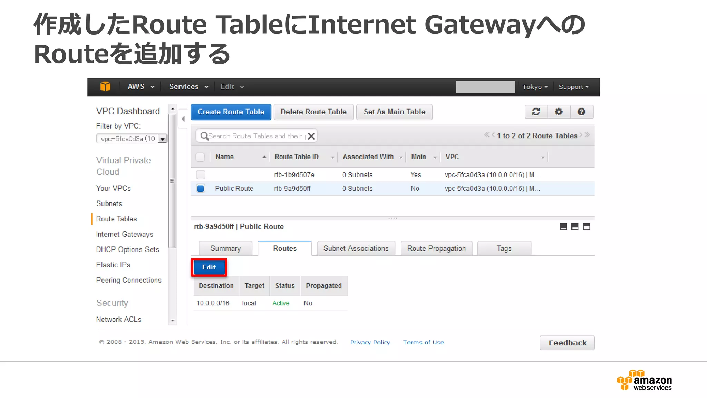
Task: Go to Your VPCs in sidebar
Action: tap(114, 188)
